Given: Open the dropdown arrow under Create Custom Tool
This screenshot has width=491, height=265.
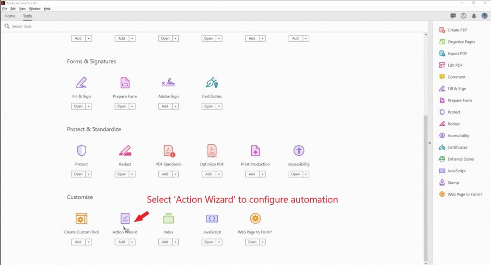Looking at the screenshot, I should [89, 242].
